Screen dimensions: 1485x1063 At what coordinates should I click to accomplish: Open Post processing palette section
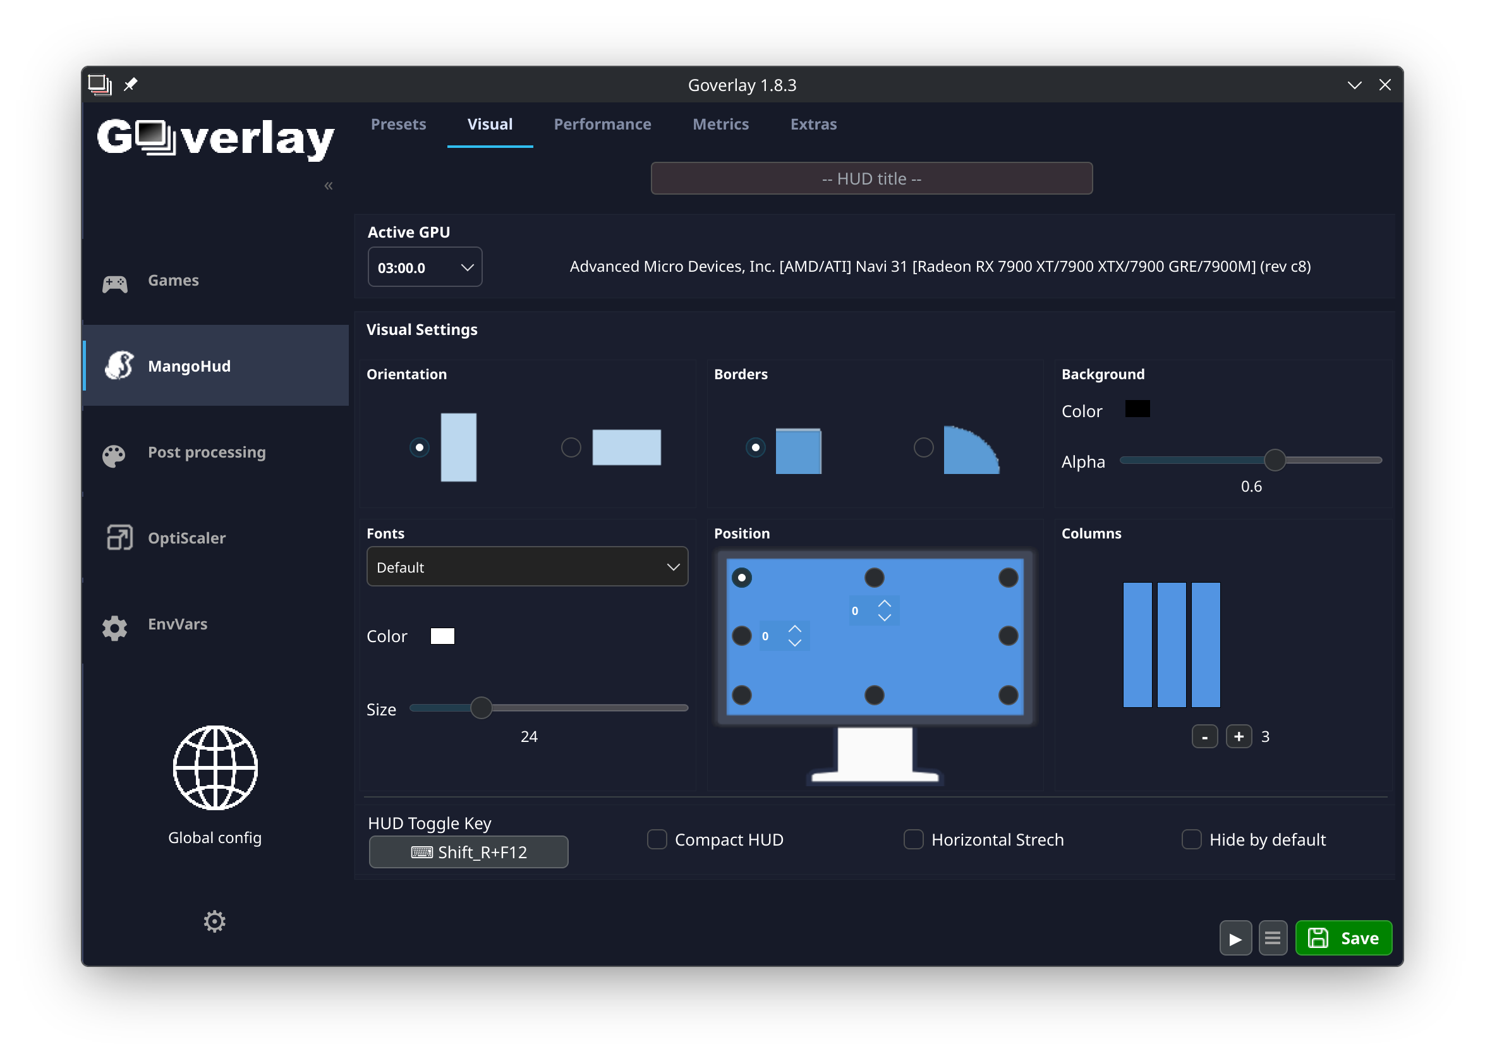click(x=215, y=453)
